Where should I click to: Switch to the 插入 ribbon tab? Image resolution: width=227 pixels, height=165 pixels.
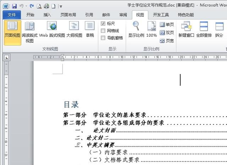[x=47, y=15]
